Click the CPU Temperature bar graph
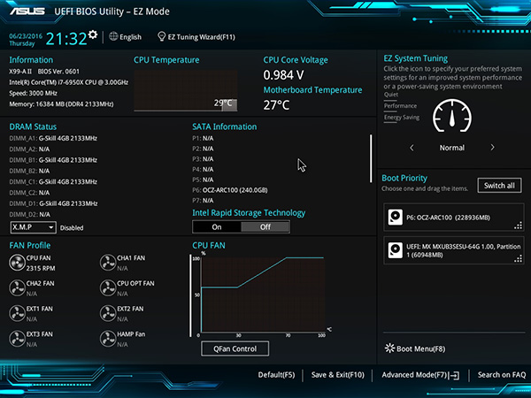531x398 pixels. [186, 91]
